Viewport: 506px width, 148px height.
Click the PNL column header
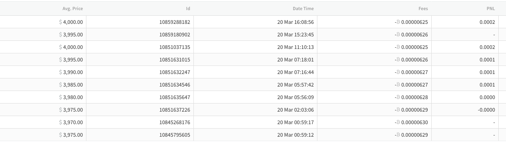491,8
